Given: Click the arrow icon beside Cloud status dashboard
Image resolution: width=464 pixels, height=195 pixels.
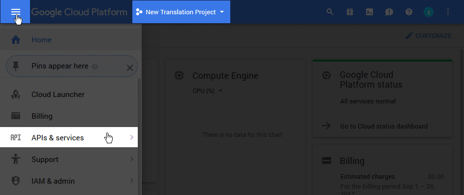Looking at the screenshot, I should tap(326, 126).
